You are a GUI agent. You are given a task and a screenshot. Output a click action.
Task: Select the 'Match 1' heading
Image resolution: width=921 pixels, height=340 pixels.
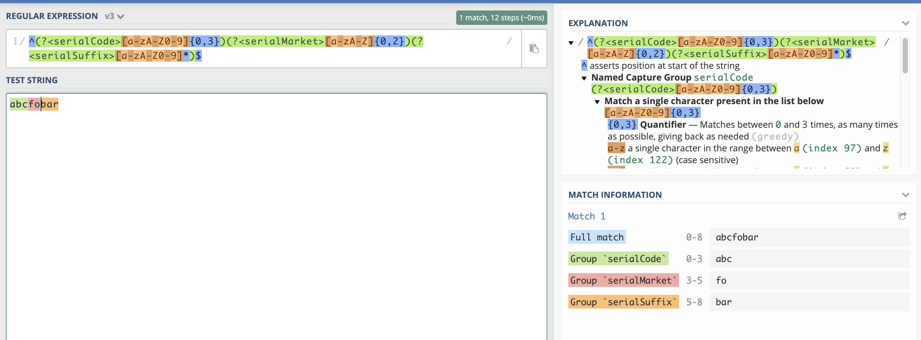tap(587, 216)
